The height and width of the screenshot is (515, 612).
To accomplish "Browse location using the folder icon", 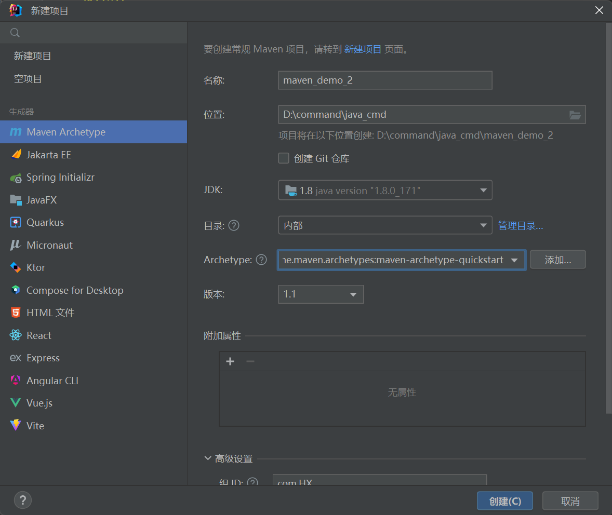I will (x=575, y=115).
